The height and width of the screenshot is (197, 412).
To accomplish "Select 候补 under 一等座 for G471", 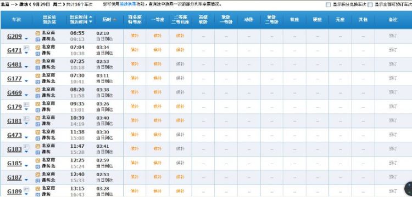I will tap(158, 50).
